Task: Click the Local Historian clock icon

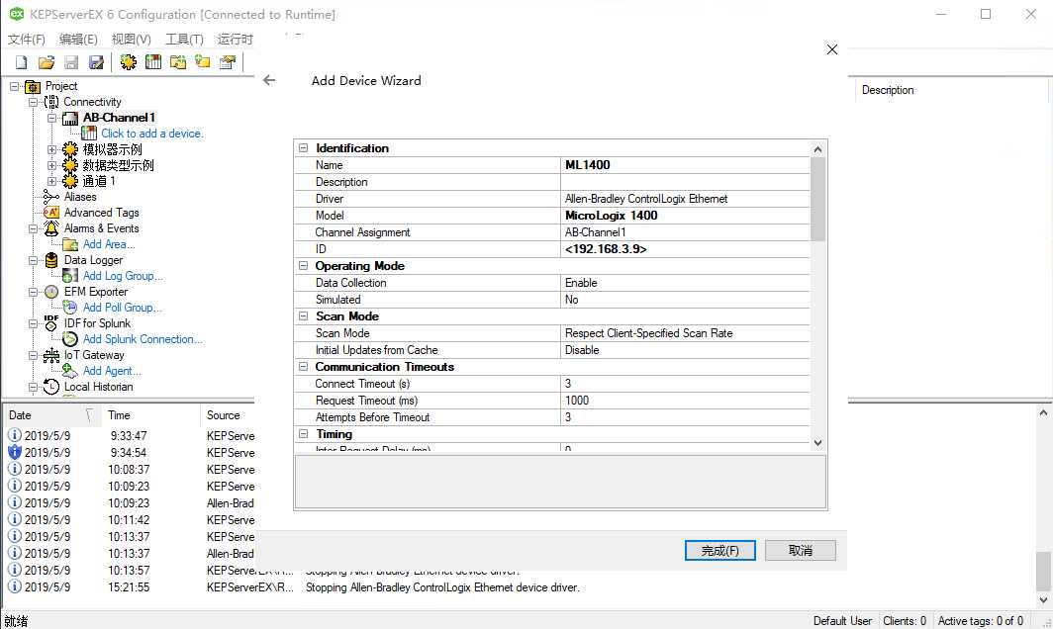Action: coord(51,387)
